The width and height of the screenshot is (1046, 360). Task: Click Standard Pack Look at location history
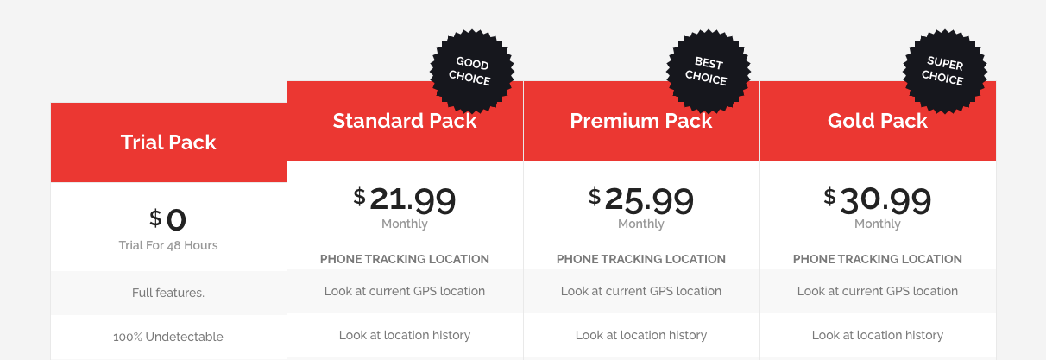(x=405, y=335)
